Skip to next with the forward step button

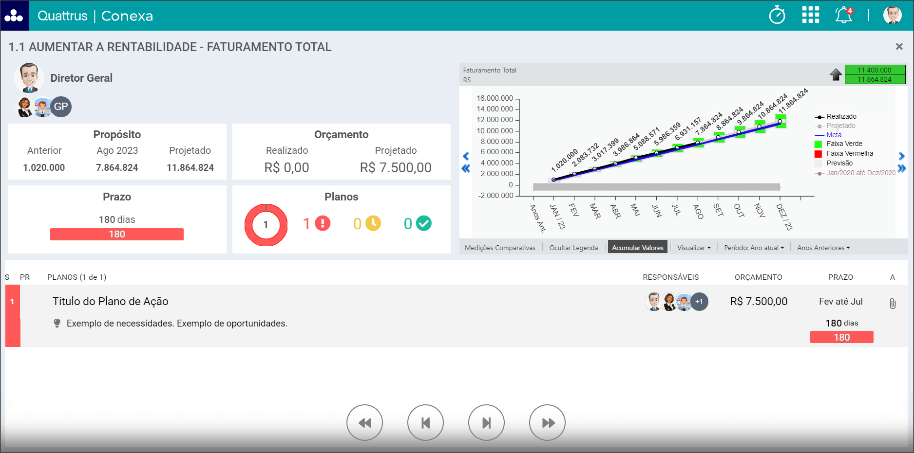(486, 422)
